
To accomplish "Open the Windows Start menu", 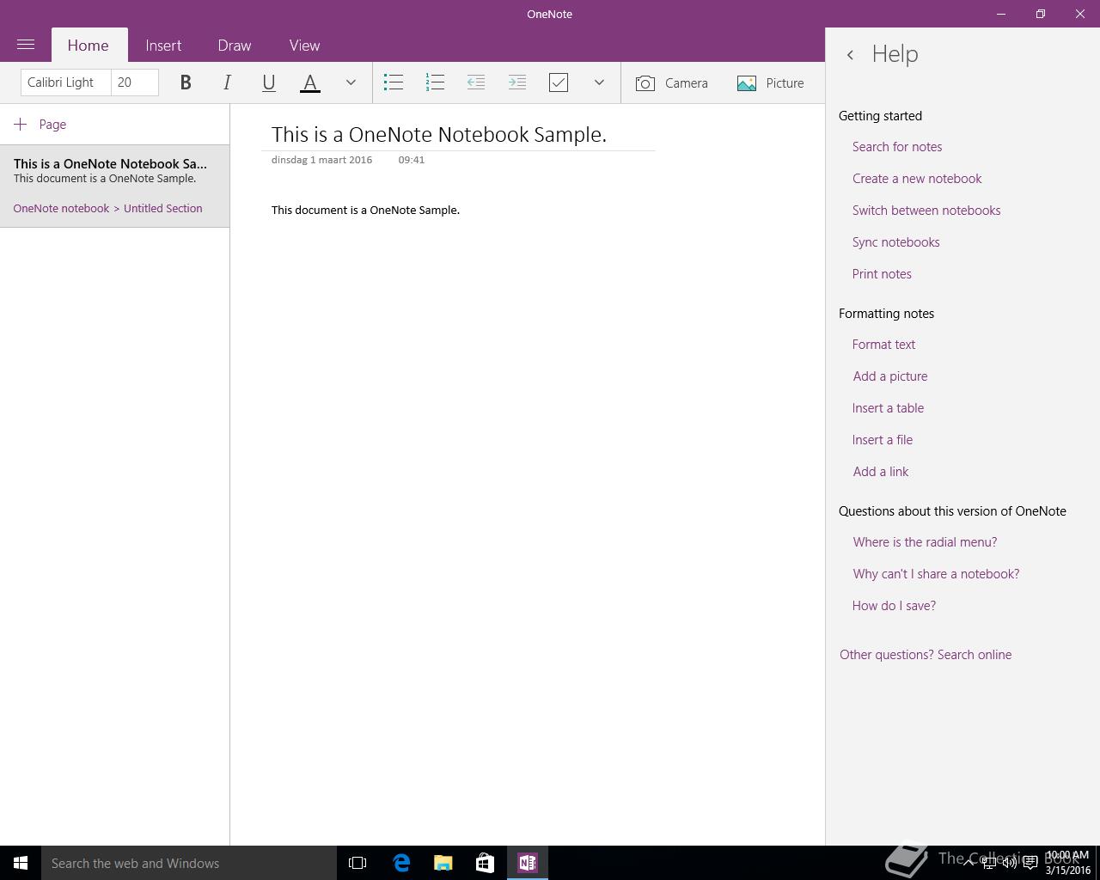I will (21, 863).
